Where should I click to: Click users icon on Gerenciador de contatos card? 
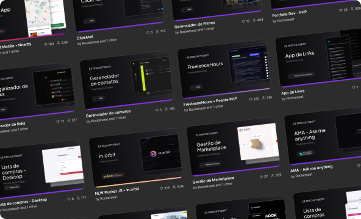point(166,109)
